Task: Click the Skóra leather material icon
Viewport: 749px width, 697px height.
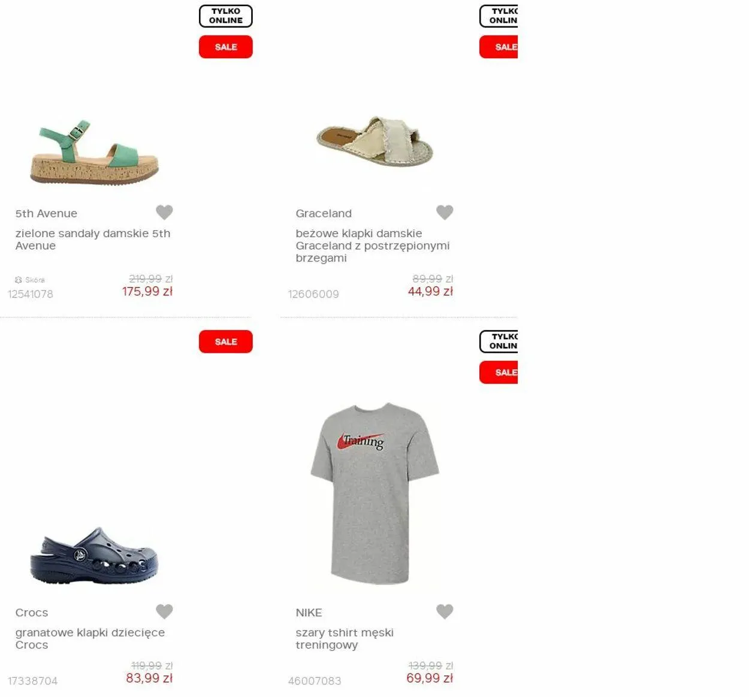Action: [19, 280]
